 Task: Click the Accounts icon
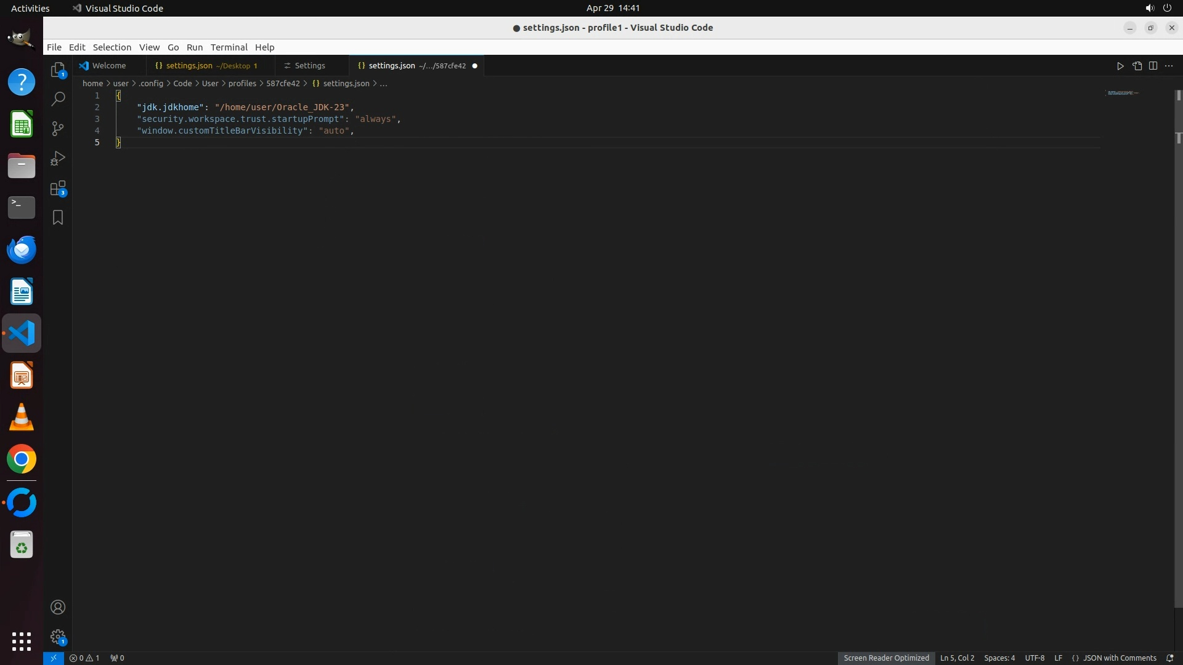58,607
